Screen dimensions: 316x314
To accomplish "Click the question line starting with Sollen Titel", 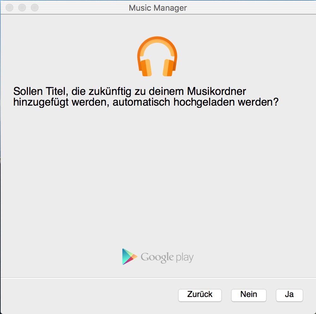I will 129,92.
